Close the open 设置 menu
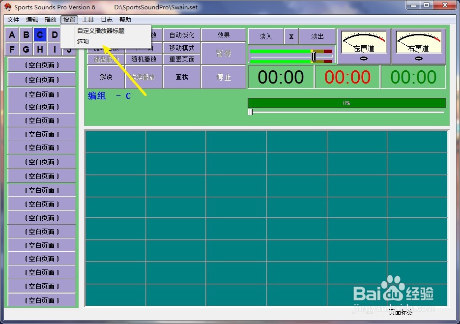460x324 pixels. (69, 20)
